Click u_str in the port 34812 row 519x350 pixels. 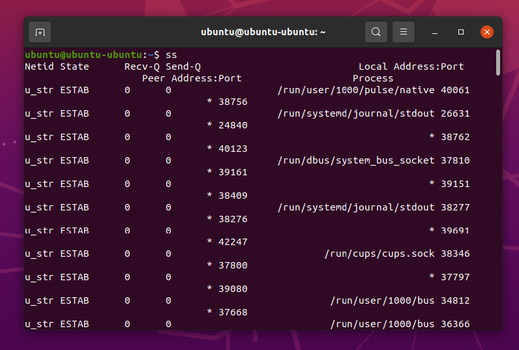pos(39,301)
